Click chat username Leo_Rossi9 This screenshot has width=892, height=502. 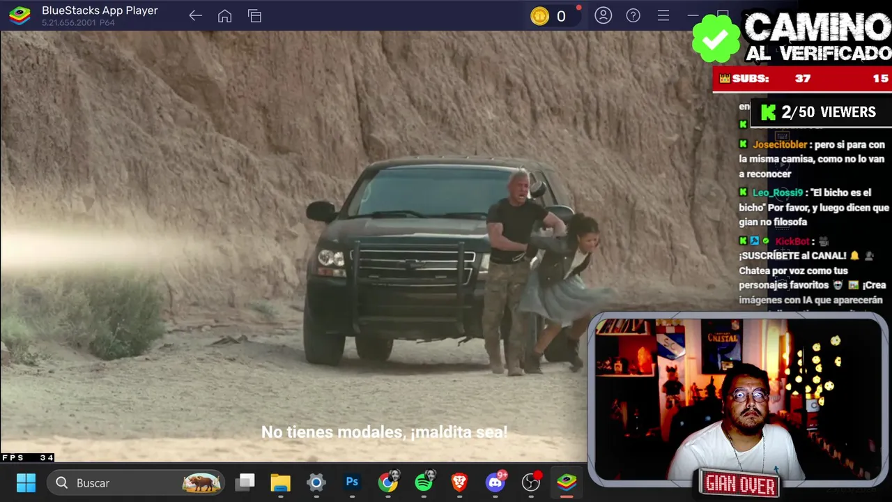pyautogui.click(x=778, y=192)
